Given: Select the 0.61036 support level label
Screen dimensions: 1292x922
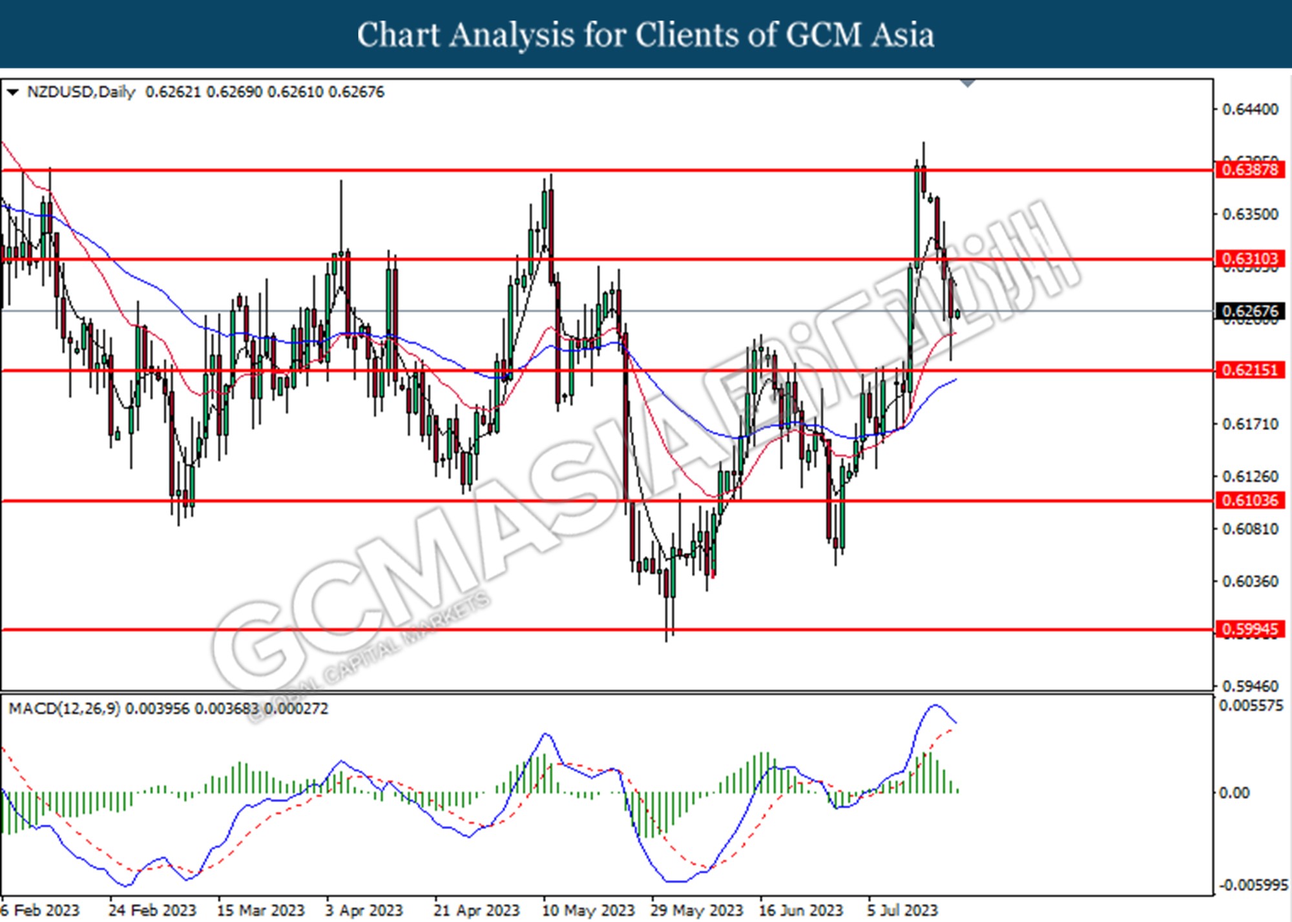Looking at the screenshot, I should (1251, 500).
